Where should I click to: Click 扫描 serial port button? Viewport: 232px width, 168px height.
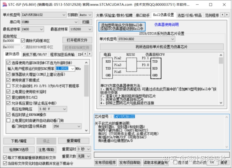(x=86, y=22)
